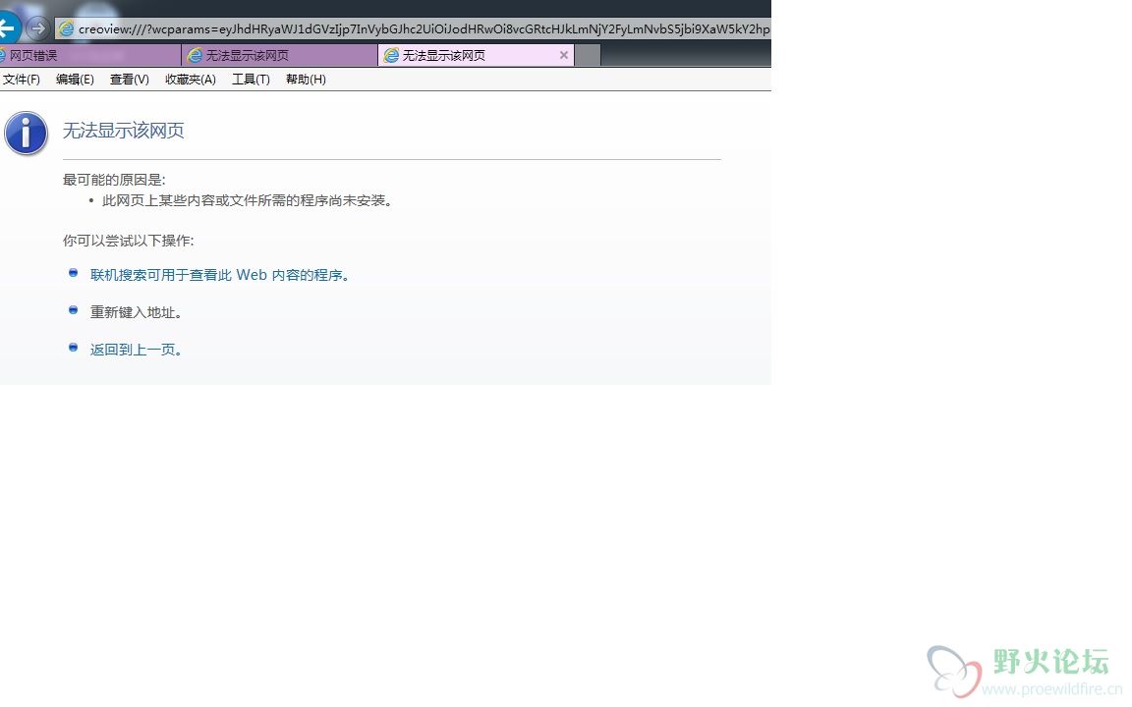Click the blue information icon
The width and height of the screenshot is (1132, 707).
[x=26, y=134]
